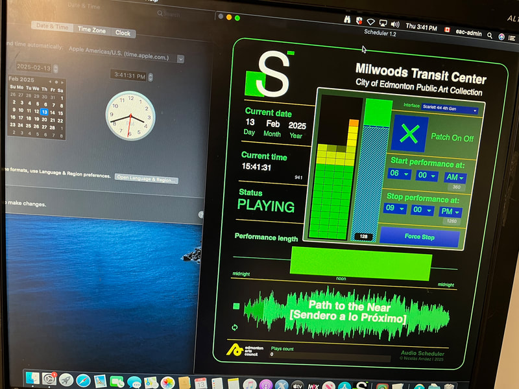Click the time field 3:41:31 PM
The height and width of the screenshot is (389, 519).
point(129,75)
